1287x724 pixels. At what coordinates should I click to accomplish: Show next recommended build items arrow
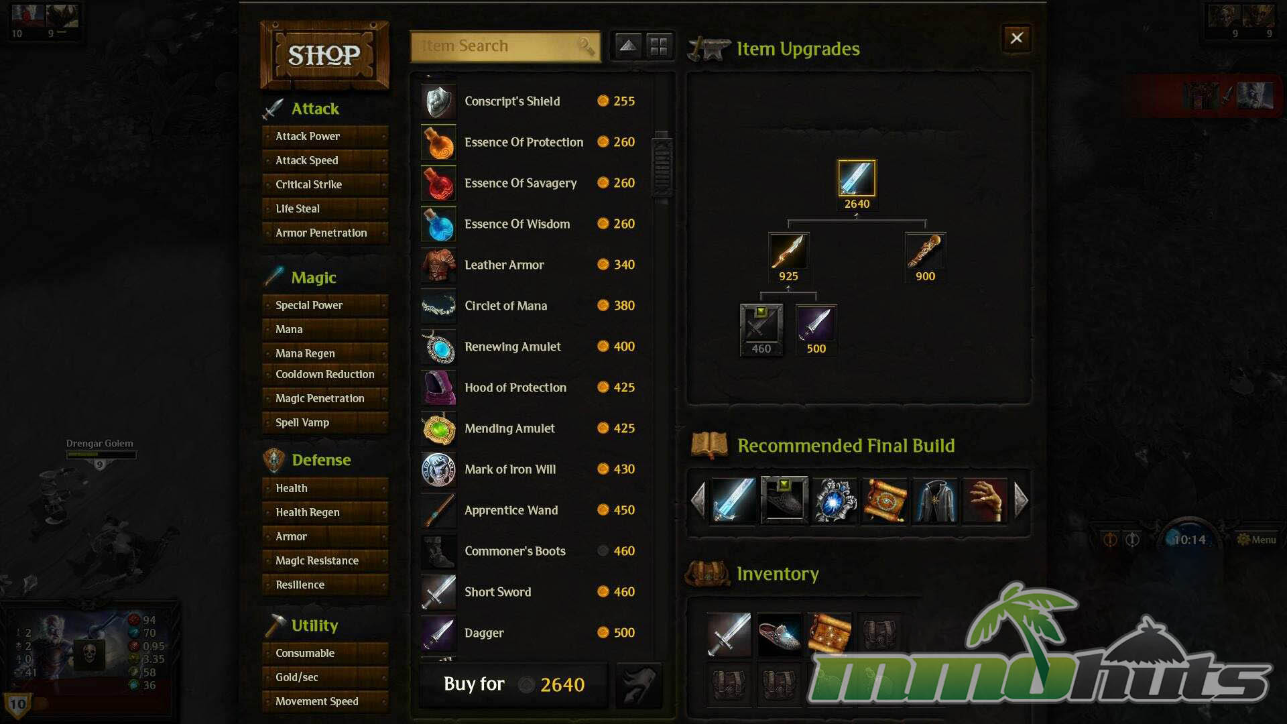click(x=1021, y=500)
